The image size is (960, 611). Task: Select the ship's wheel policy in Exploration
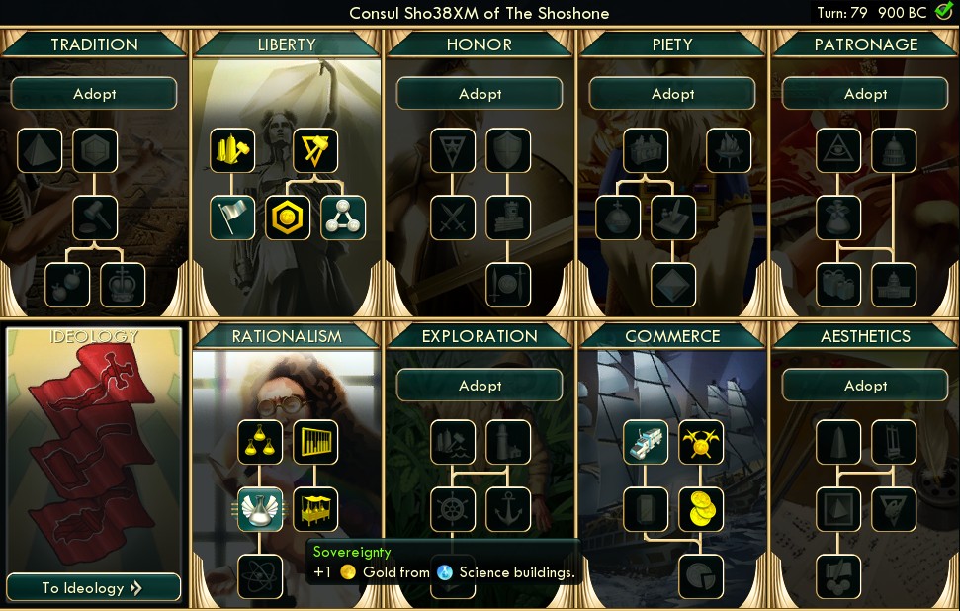(x=453, y=509)
